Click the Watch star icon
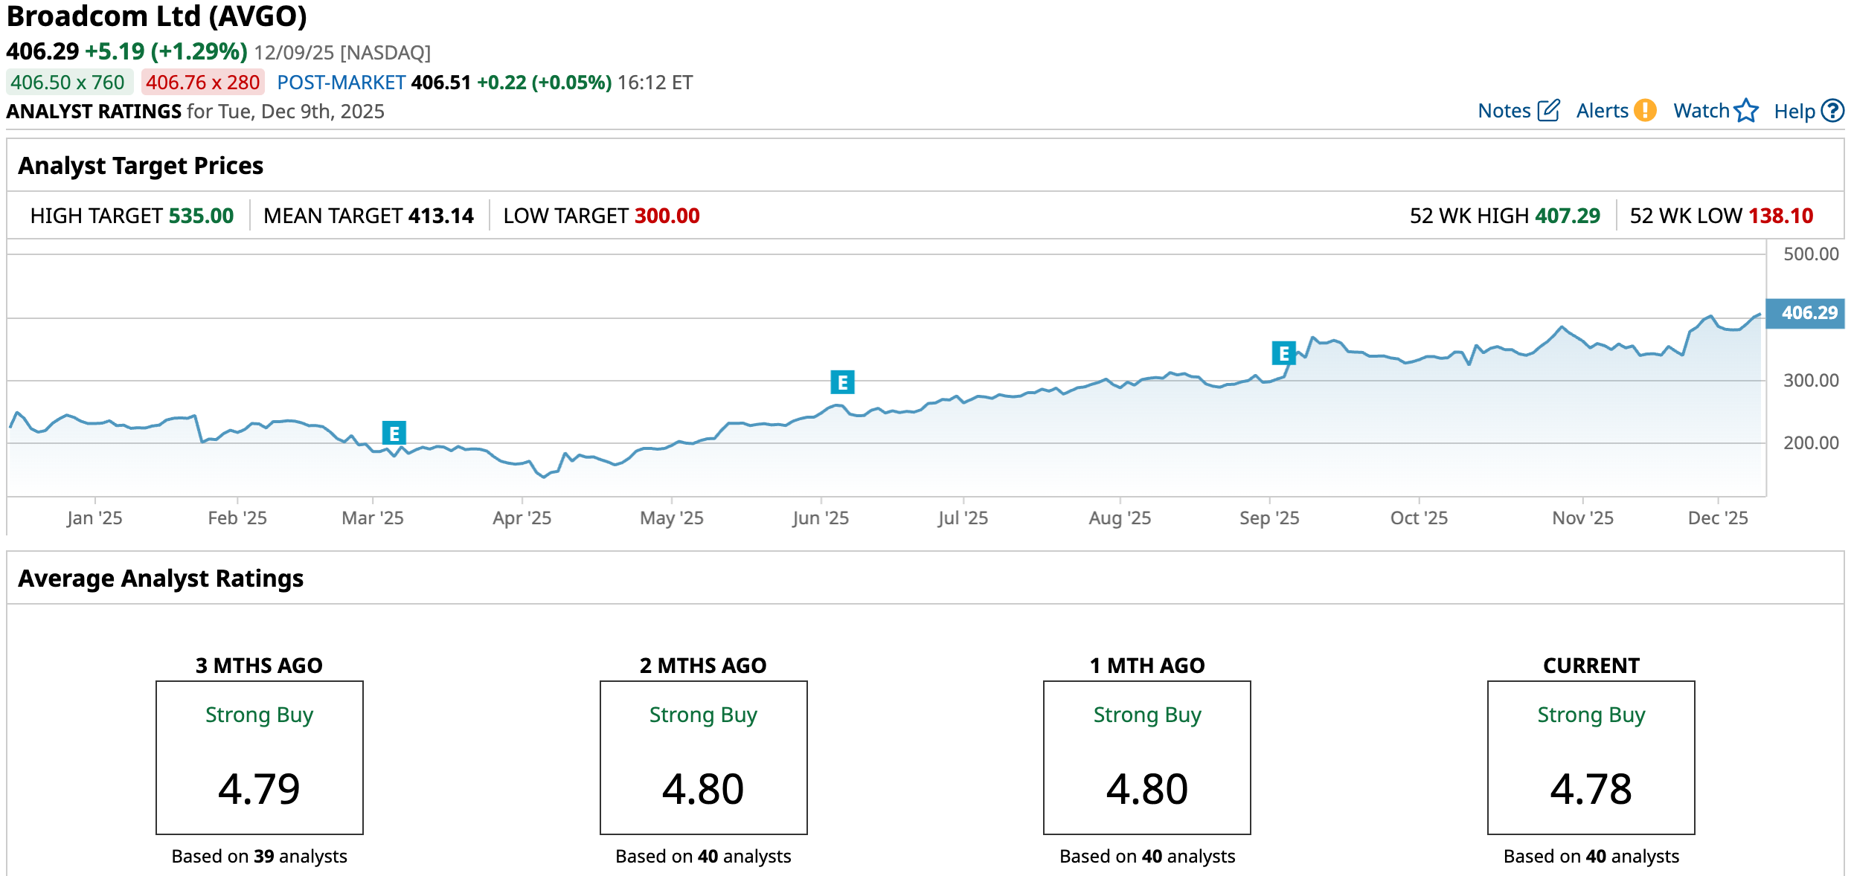The height and width of the screenshot is (876, 1854). (1746, 111)
